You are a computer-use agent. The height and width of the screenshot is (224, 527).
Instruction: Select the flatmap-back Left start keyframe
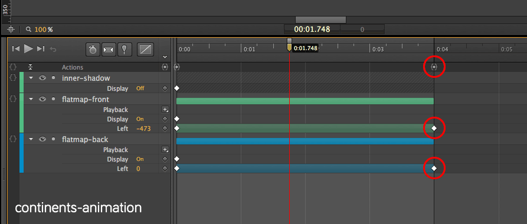coord(177,169)
